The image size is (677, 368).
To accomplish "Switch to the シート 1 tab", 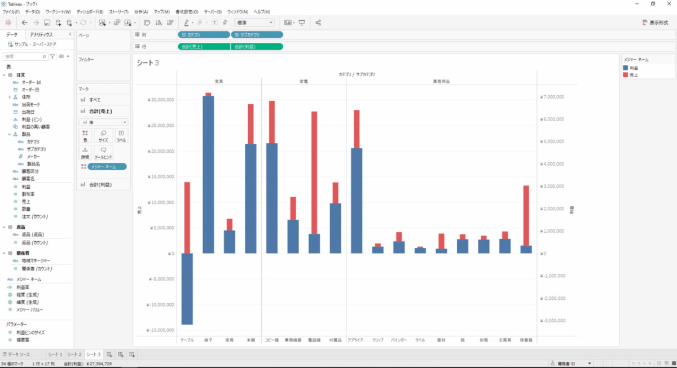I will (55, 354).
